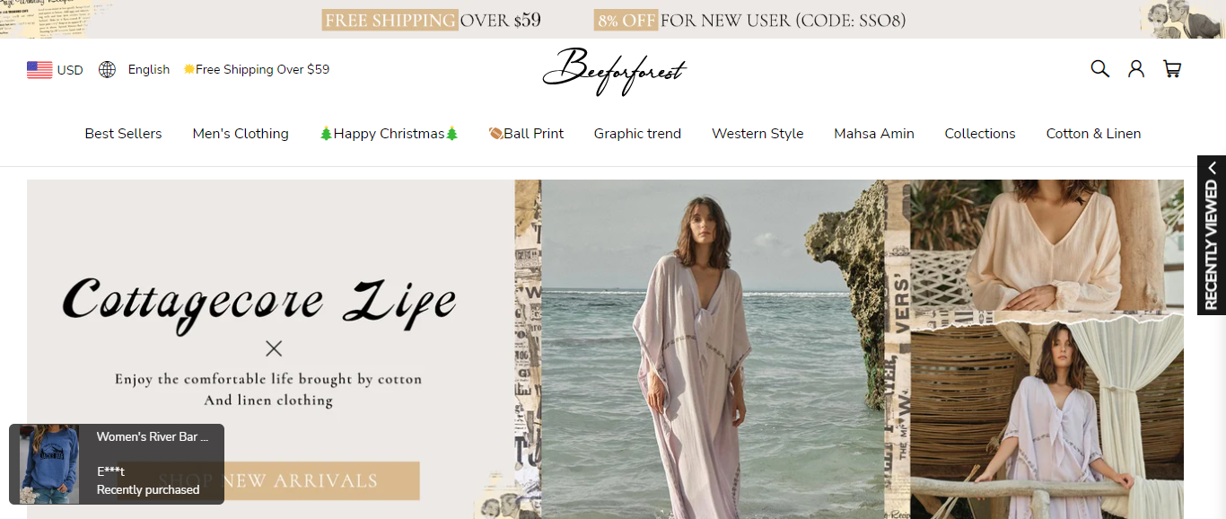This screenshot has width=1226, height=519.
Task: Open the Cotton & Linen menu
Action: [x=1093, y=134]
